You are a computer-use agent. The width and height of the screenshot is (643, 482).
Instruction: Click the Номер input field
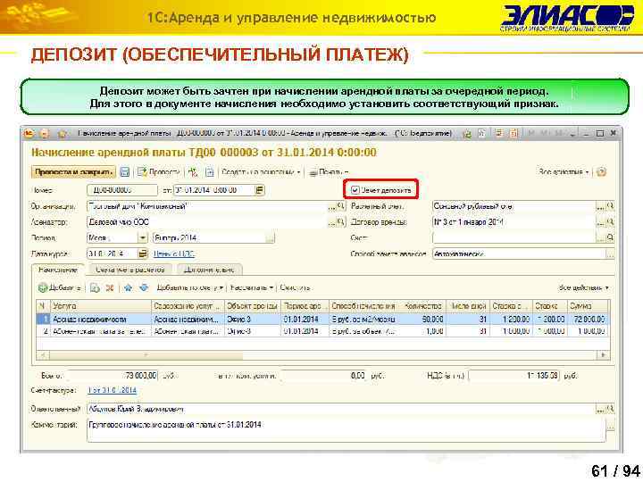pyautogui.click(x=121, y=190)
